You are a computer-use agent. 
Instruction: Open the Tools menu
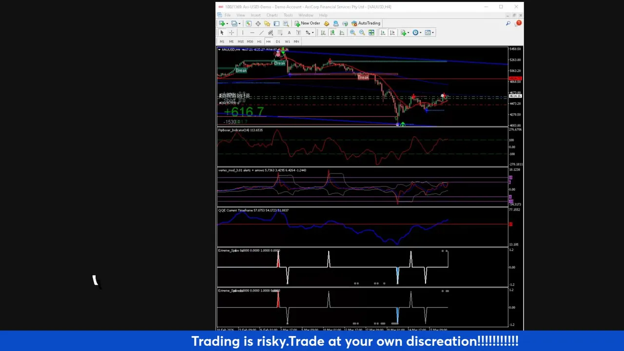(288, 15)
